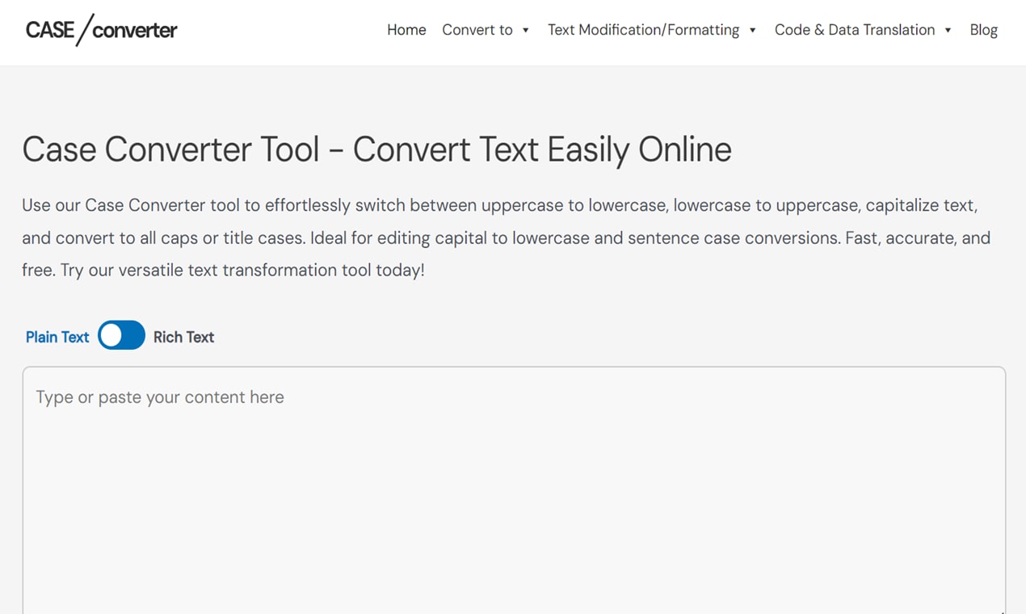Select the Text Modification/Formatting menu label
The width and height of the screenshot is (1026, 614).
[x=643, y=30]
